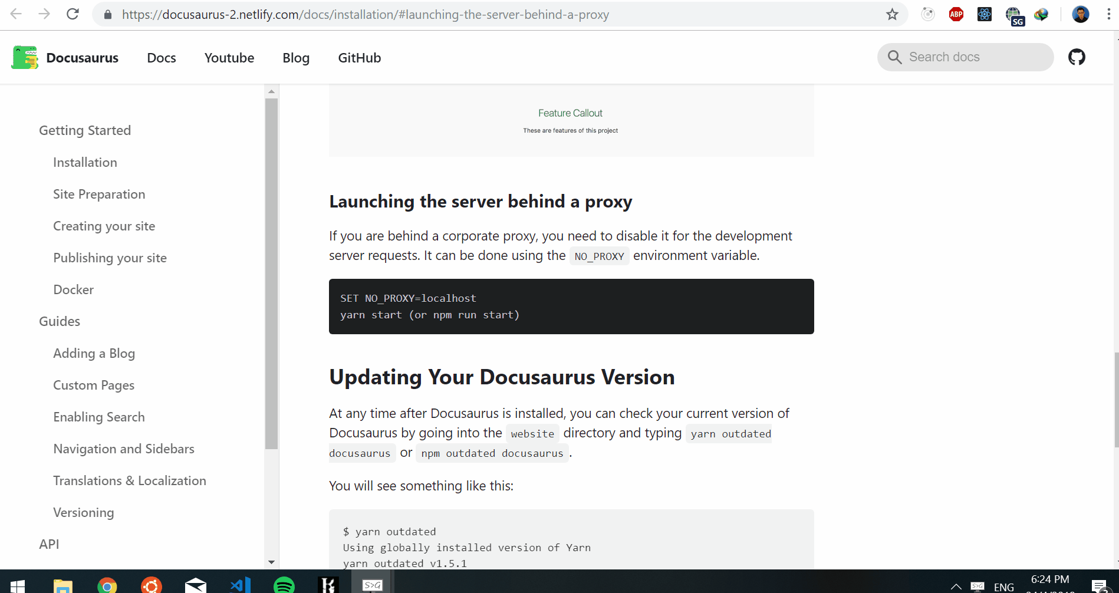Open Mail app from taskbar
The image size is (1119, 593).
196,585
